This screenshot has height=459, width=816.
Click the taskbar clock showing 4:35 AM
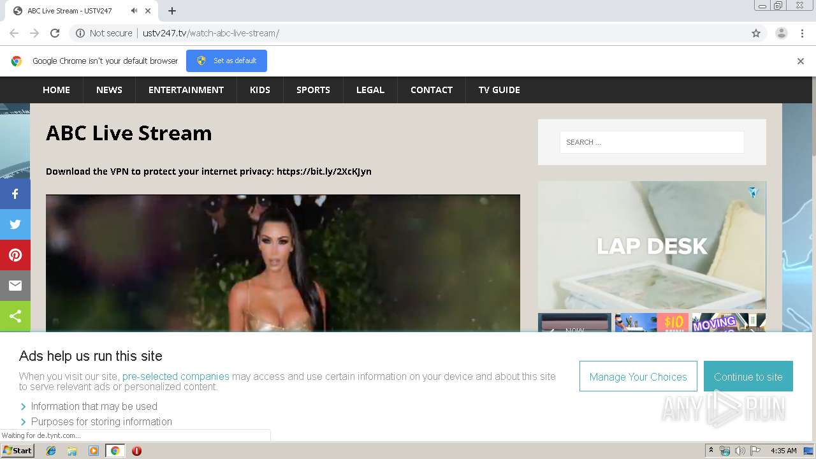click(783, 451)
